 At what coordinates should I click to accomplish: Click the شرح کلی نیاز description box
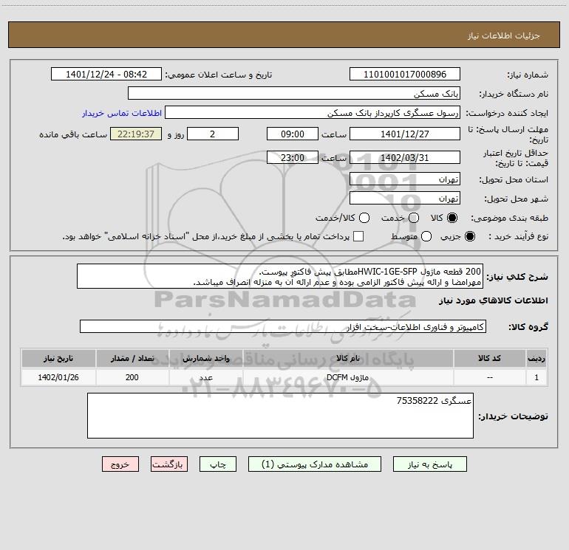click(280, 276)
